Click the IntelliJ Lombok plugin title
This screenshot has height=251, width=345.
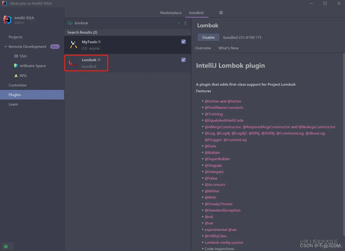point(230,65)
